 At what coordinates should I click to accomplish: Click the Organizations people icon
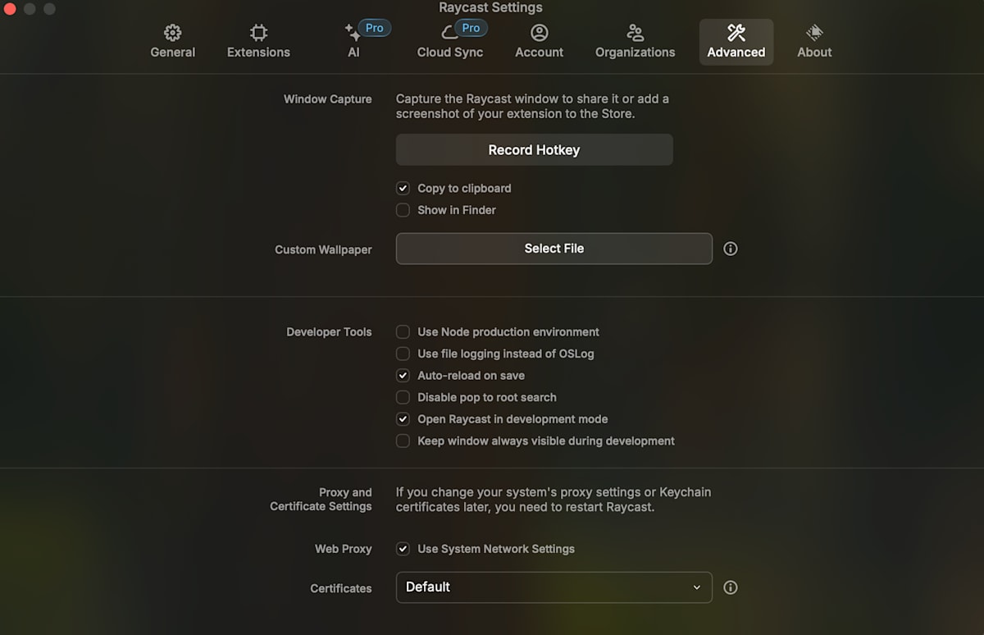634,31
